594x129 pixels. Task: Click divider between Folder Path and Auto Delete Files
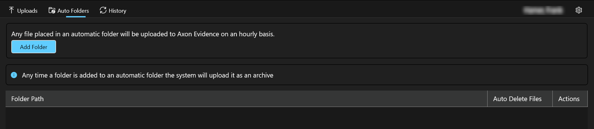pos(487,99)
